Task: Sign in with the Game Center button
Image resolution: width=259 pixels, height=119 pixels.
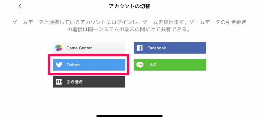Action: click(x=89, y=48)
